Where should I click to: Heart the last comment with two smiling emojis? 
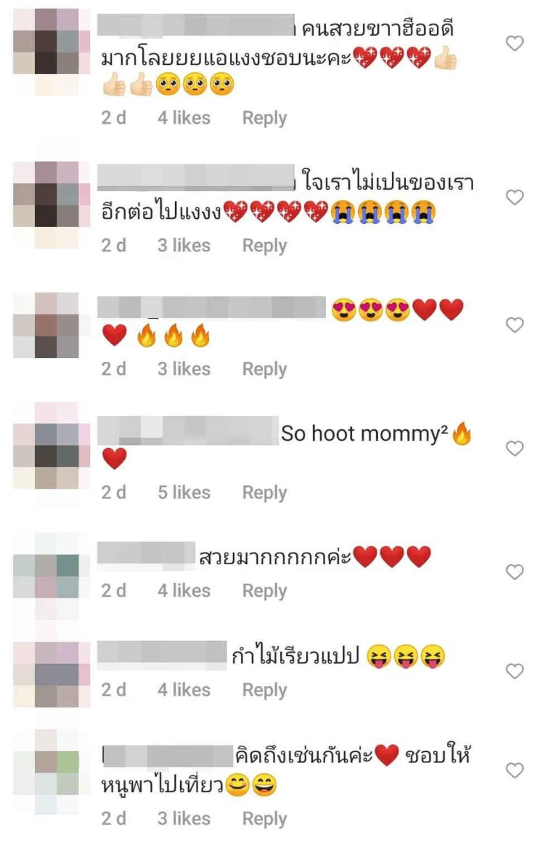[514, 770]
